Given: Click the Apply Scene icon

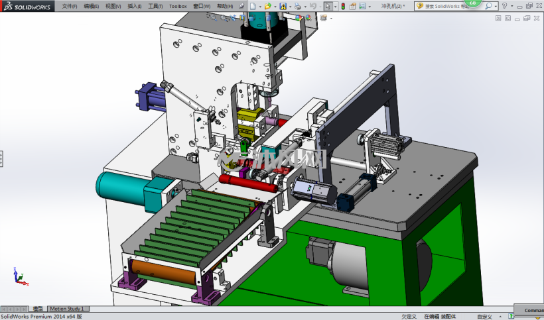Looking at the screenshot, I should [x=308, y=18].
